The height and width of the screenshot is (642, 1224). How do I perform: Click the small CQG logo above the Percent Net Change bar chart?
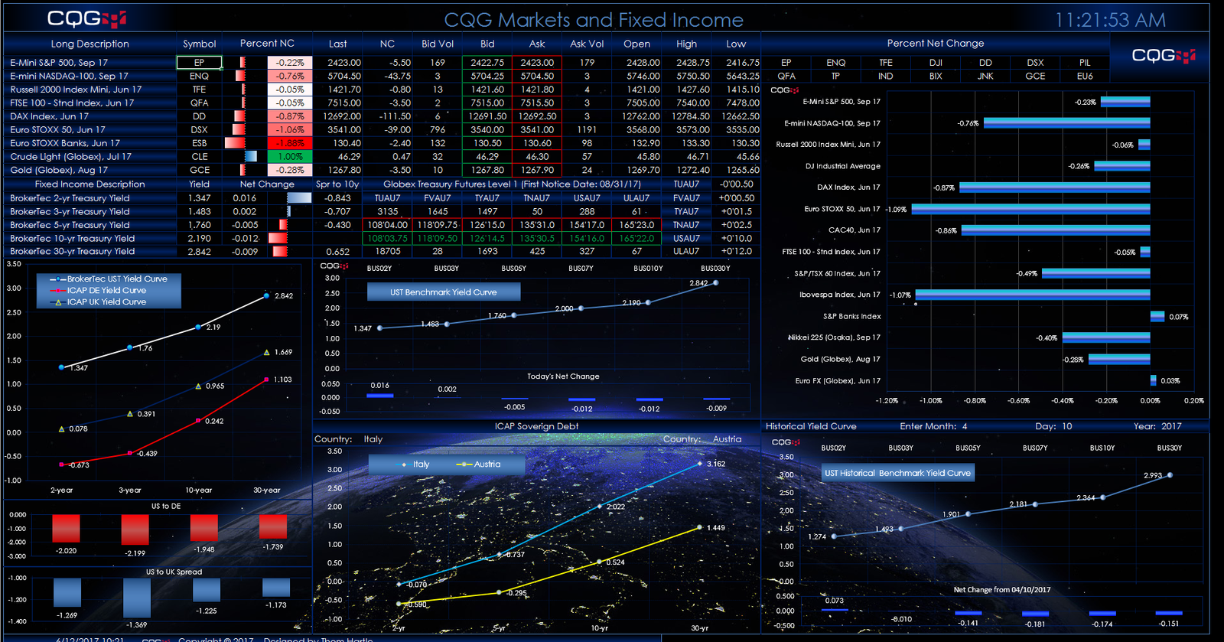[784, 90]
